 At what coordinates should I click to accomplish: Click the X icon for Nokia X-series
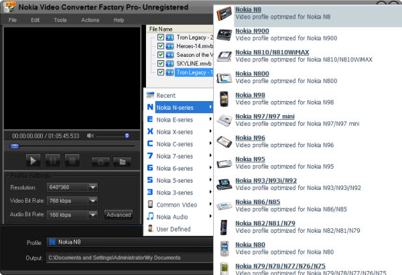pos(150,131)
